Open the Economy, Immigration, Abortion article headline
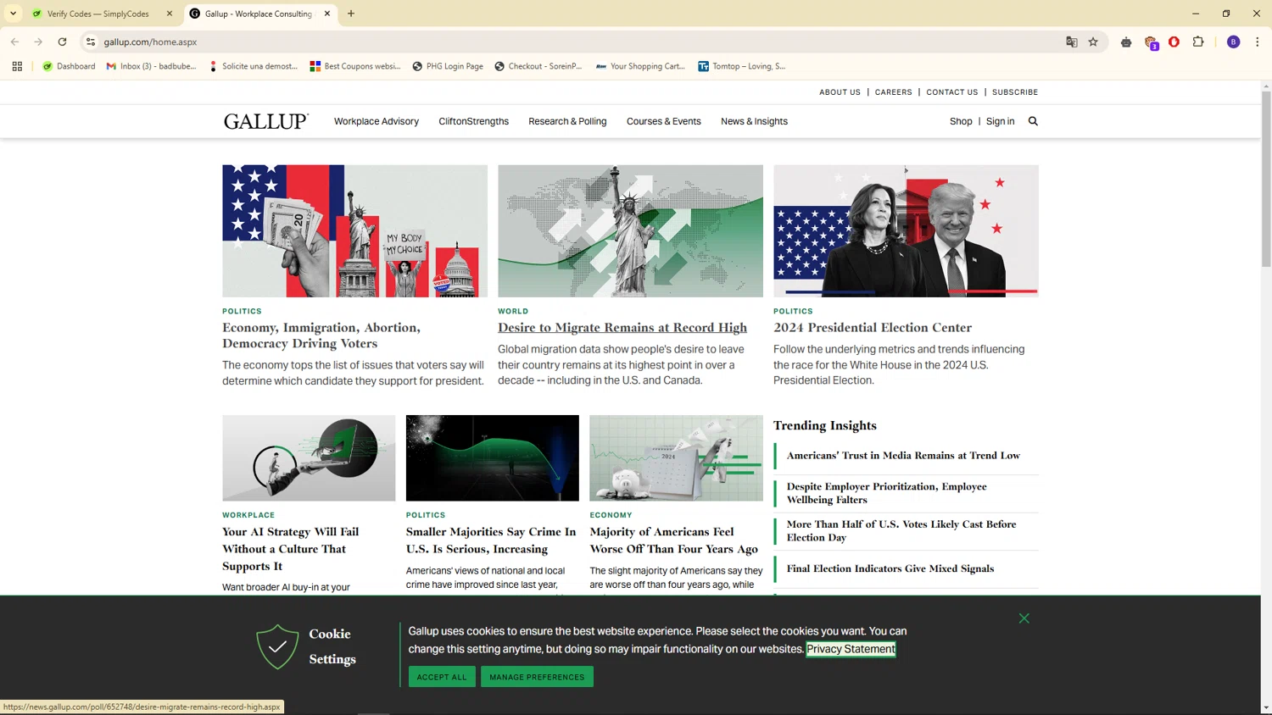This screenshot has width=1272, height=715. click(321, 335)
